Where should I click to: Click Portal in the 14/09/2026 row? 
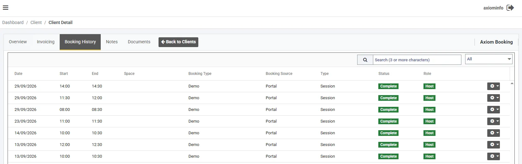[271, 133]
